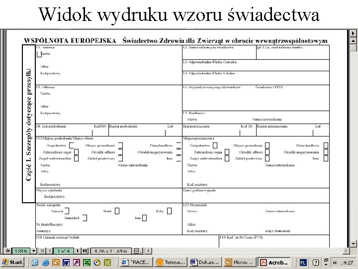Launch Word from the quick launch bar

point(66,263)
